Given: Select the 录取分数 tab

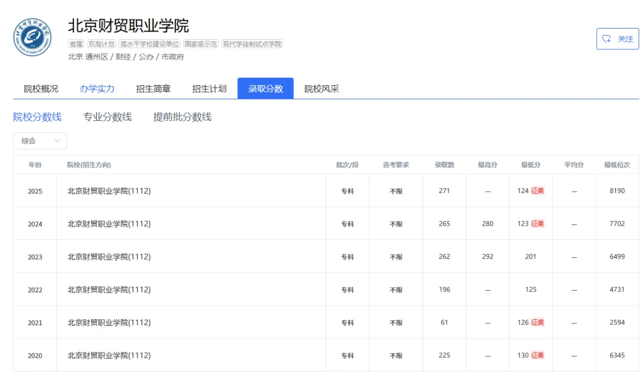Looking at the screenshot, I should (x=265, y=88).
